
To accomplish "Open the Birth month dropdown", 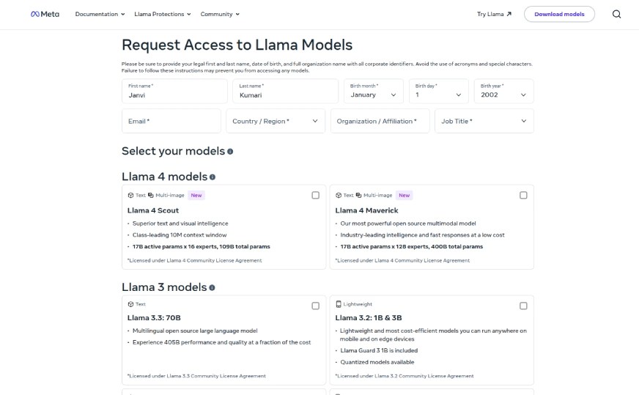I will click(373, 91).
